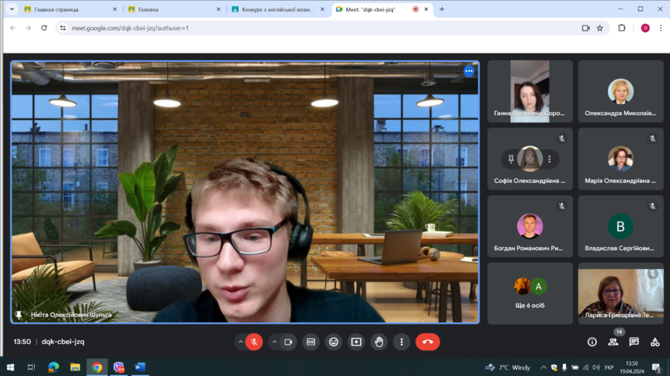Unmute the microphone in Meet
This screenshot has height=376, width=670.
[255, 341]
